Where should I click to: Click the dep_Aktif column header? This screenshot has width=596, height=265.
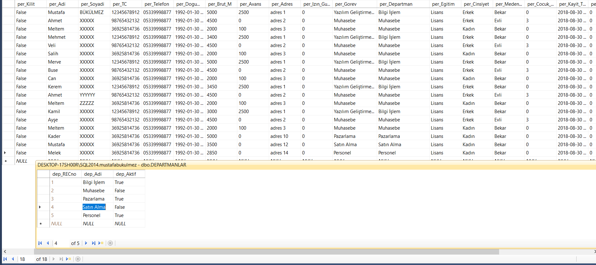tap(126, 174)
